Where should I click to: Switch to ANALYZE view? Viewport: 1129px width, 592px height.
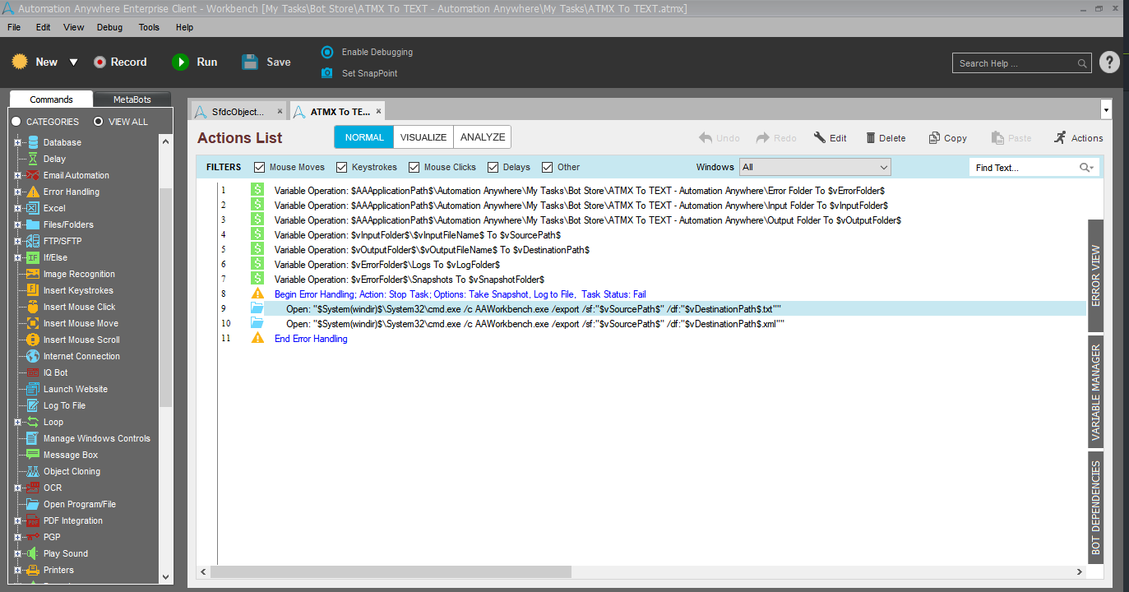coord(483,137)
